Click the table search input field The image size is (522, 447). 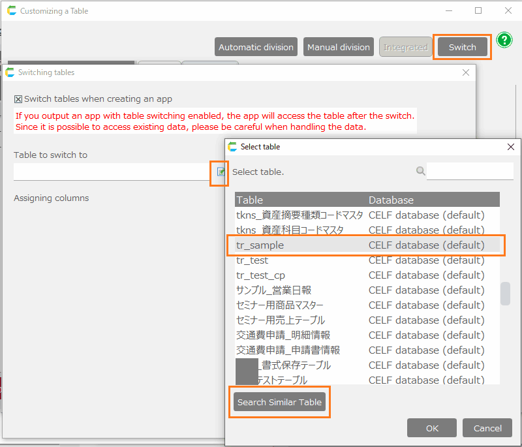(x=469, y=171)
